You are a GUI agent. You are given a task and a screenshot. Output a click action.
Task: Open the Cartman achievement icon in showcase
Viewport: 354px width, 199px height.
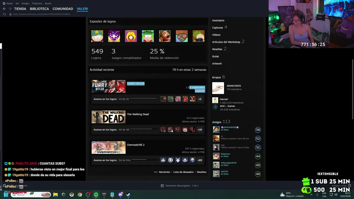pyautogui.click(x=97, y=36)
